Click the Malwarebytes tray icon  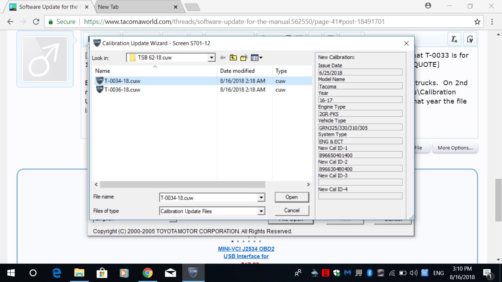(348, 273)
